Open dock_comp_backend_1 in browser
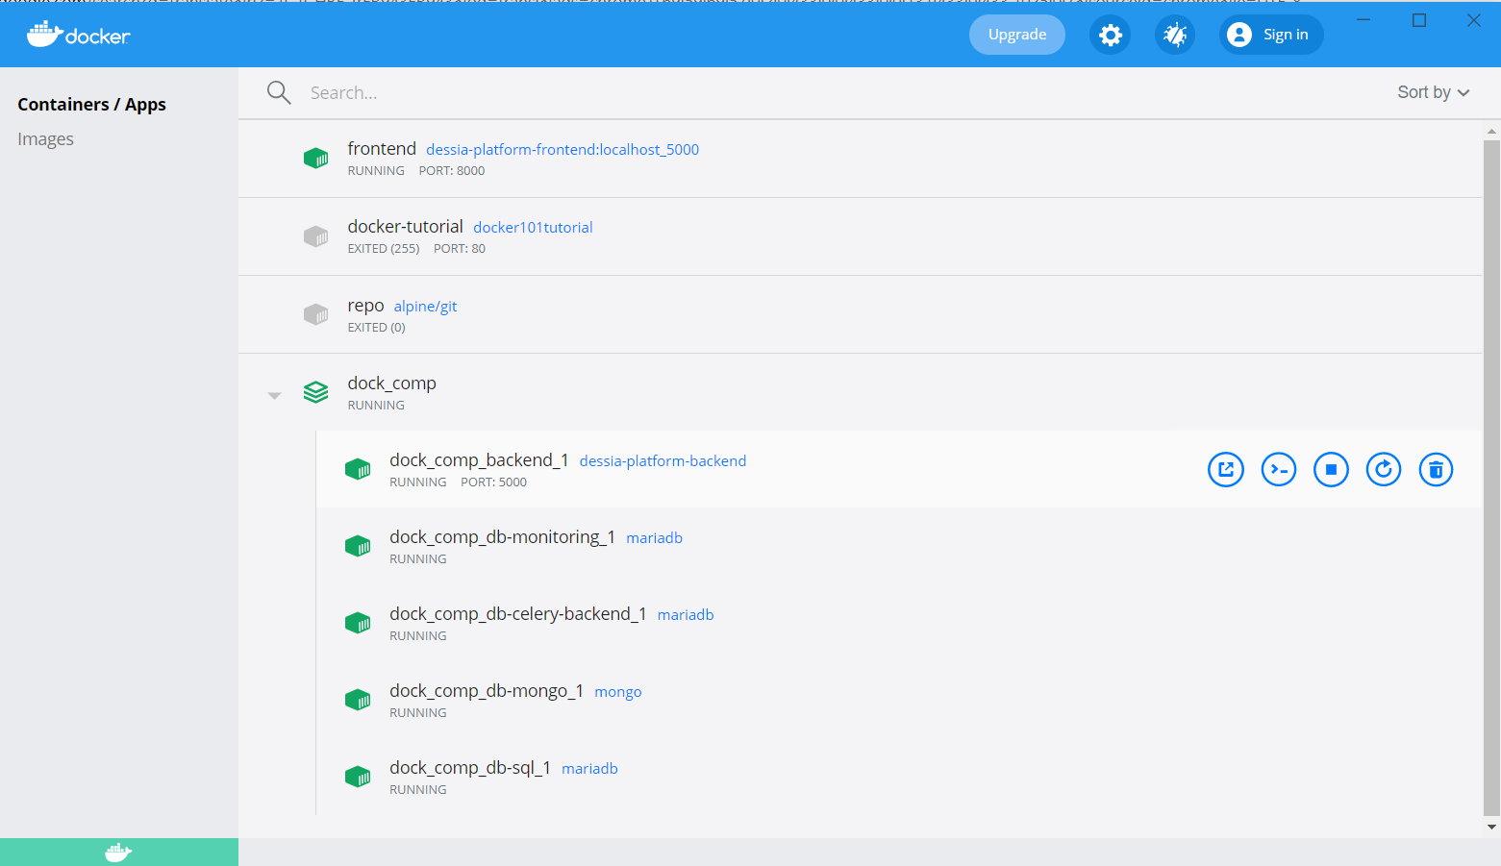The width and height of the screenshot is (1501, 866). click(x=1226, y=470)
